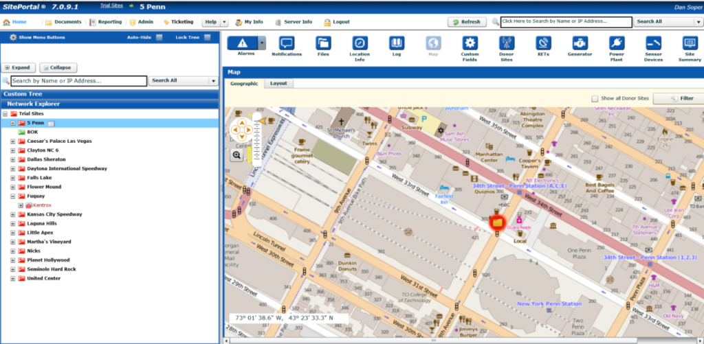Open the Alarms panel icon

(x=243, y=43)
